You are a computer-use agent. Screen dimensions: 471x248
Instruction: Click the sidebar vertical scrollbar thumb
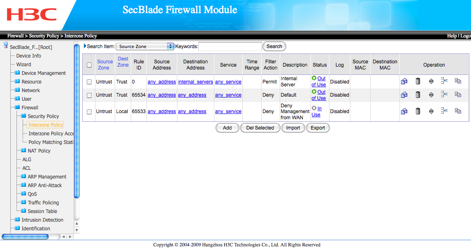(x=77, y=121)
